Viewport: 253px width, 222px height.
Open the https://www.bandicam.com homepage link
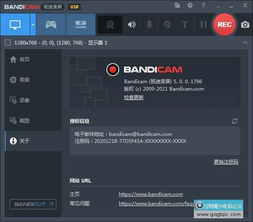click(x=151, y=194)
